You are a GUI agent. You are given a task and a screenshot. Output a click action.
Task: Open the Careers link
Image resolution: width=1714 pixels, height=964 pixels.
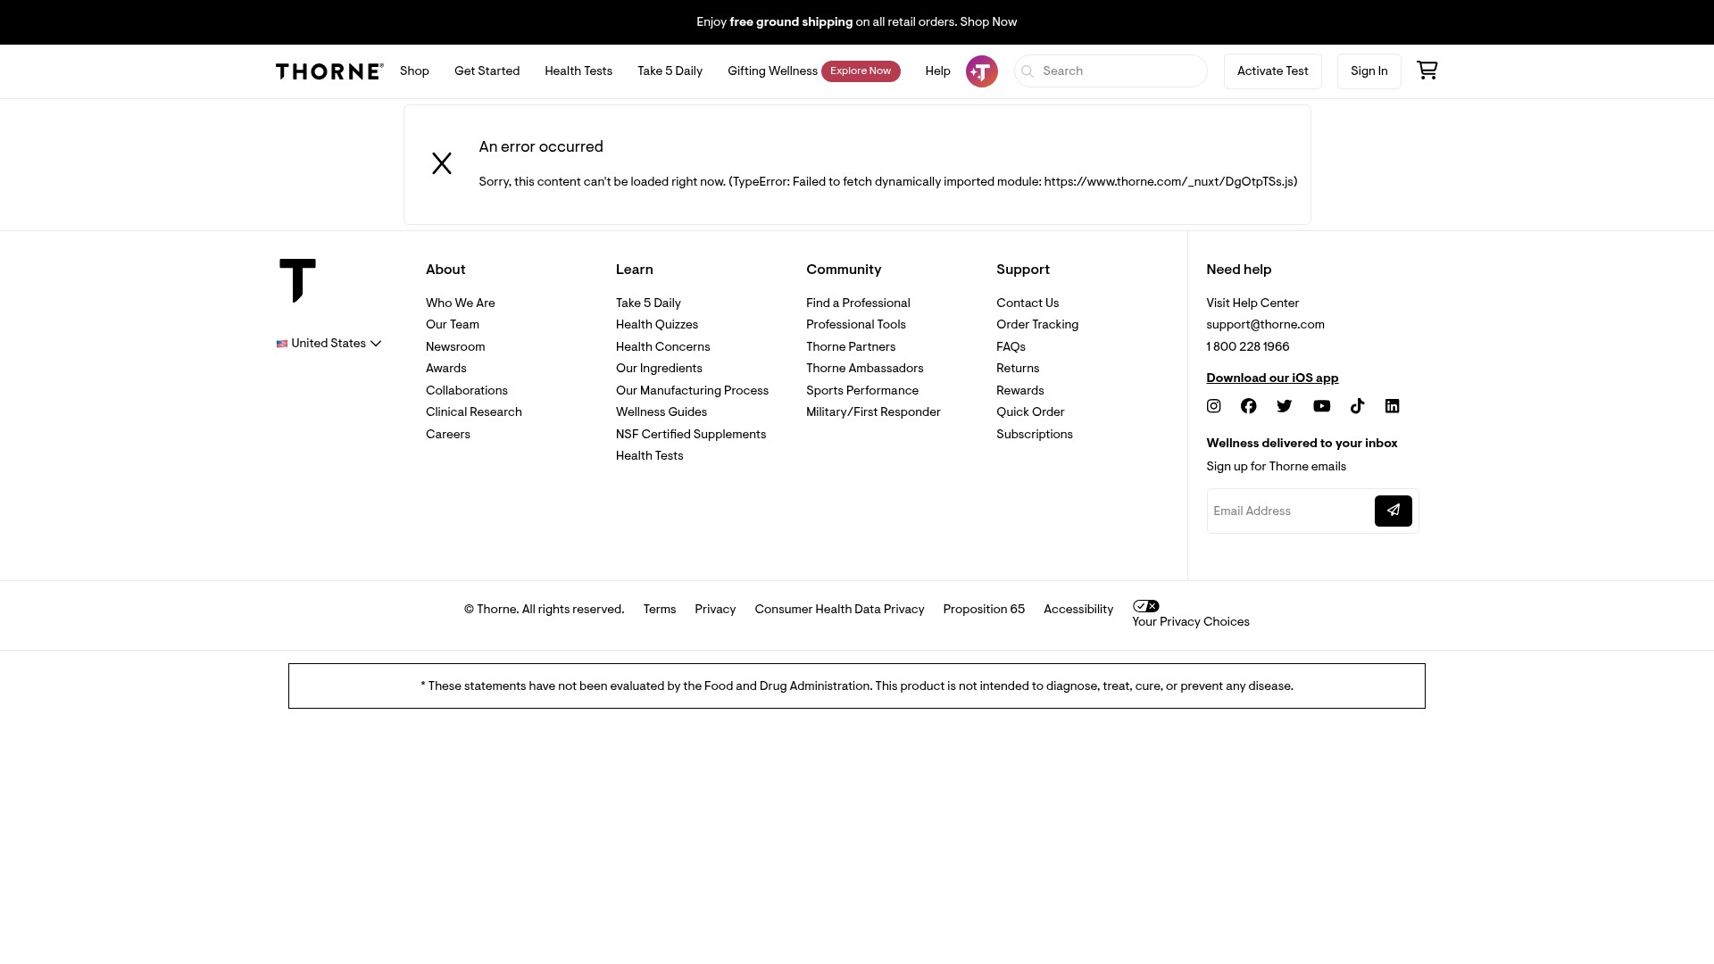pos(447,435)
